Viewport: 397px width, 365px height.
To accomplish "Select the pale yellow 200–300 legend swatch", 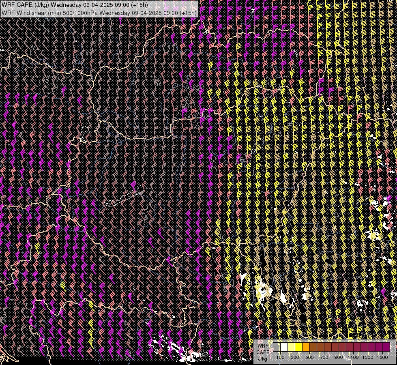I will (x=292, y=347).
